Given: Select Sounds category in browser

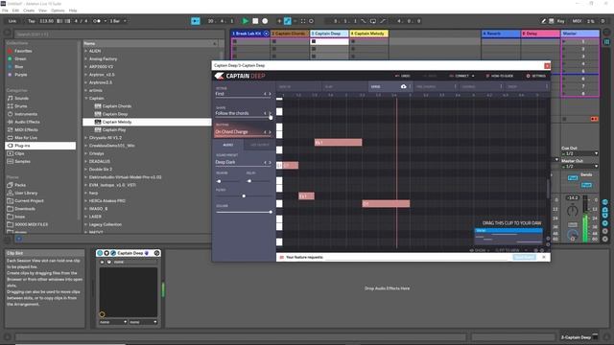Looking at the screenshot, I should [21, 98].
